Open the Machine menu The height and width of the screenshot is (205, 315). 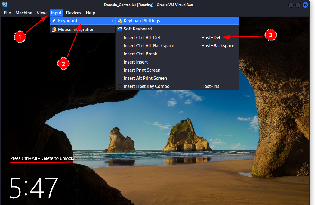pyautogui.click(x=24, y=13)
